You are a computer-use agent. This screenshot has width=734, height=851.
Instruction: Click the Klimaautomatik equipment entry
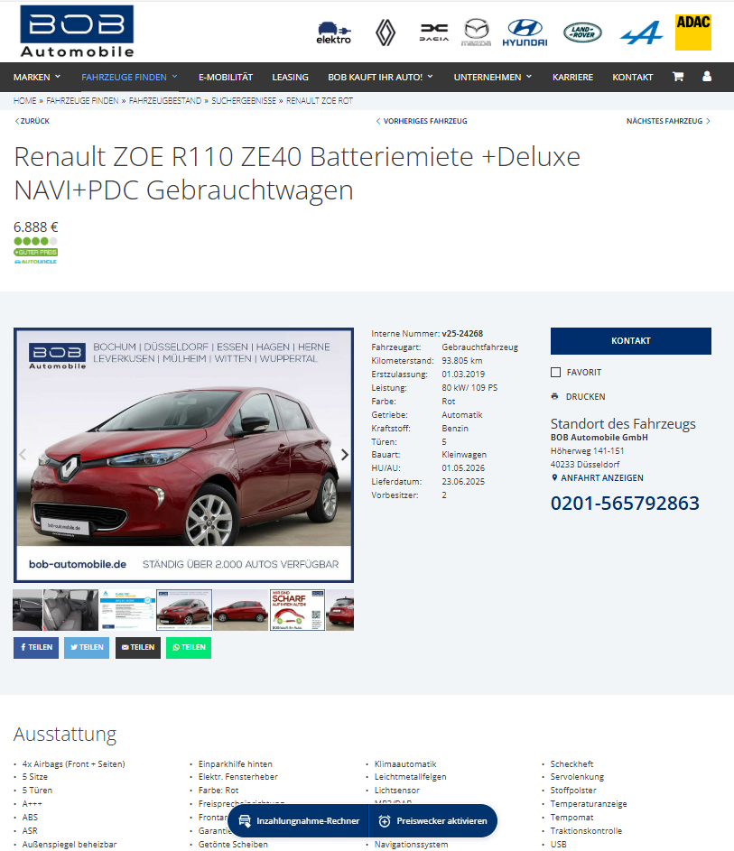pyautogui.click(x=405, y=763)
